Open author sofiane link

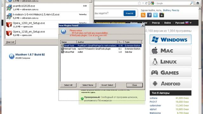coord(154,98)
